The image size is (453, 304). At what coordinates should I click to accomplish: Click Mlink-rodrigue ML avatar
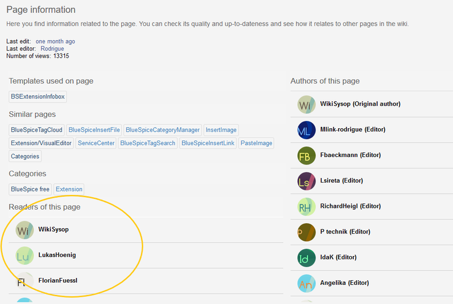tap(306, 130)
